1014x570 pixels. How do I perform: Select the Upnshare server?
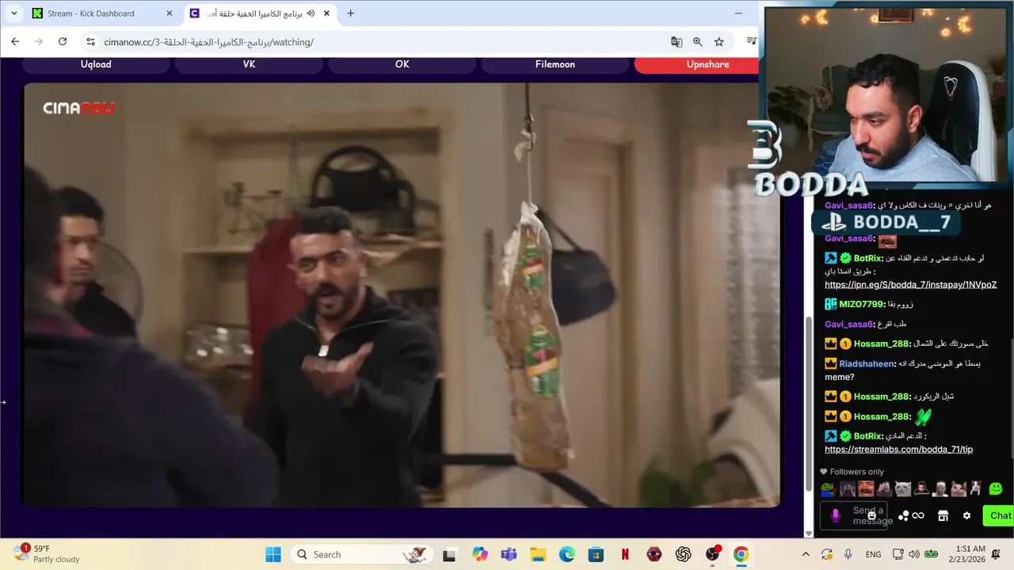pos(697,64)
